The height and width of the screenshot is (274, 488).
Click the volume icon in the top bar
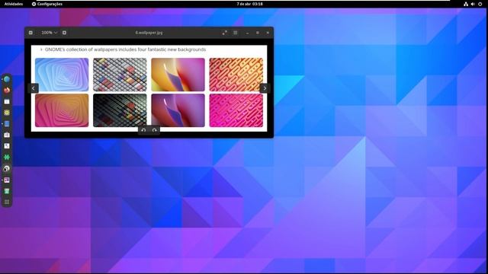click(473, 4)
